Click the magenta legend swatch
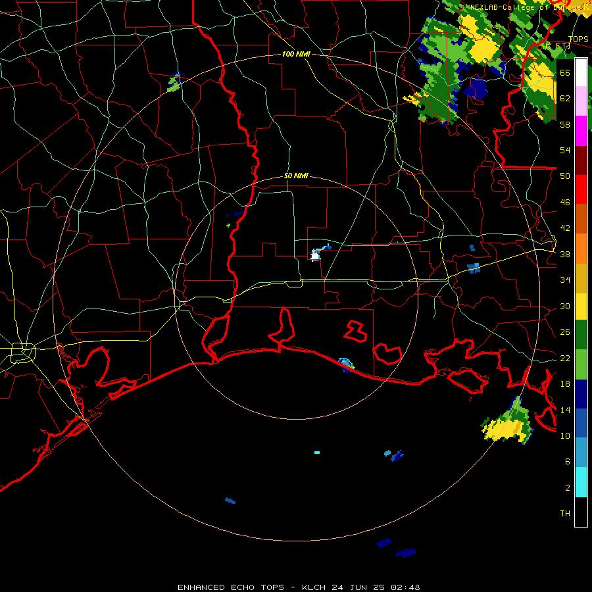 coord(581,131)
